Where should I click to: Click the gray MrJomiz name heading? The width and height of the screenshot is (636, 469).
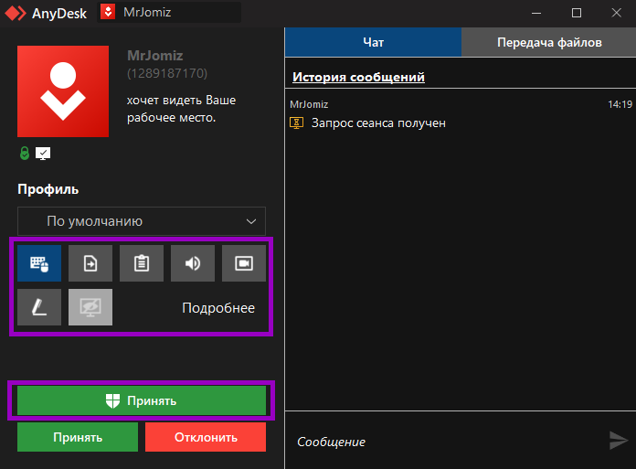tap(155, 55)
